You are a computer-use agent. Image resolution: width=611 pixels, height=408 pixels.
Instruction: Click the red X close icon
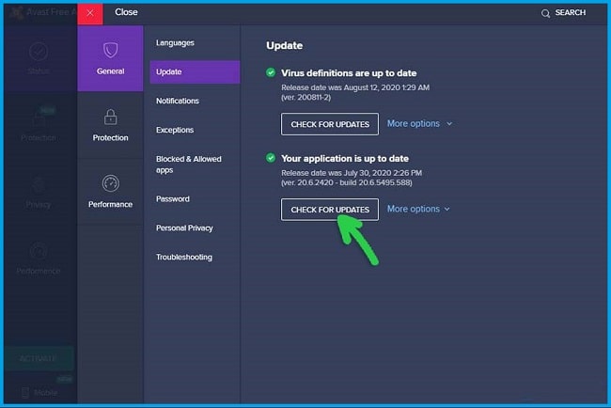[90, 13]
